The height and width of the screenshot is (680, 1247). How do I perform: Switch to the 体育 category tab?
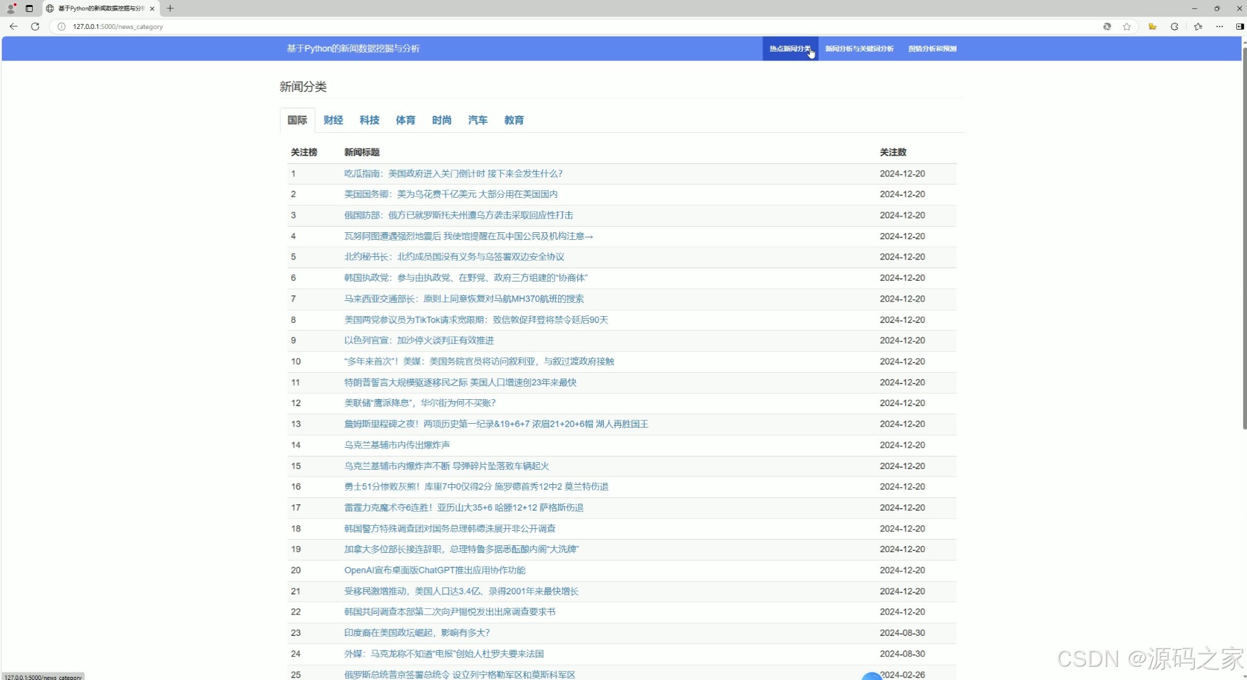[405, 120]
